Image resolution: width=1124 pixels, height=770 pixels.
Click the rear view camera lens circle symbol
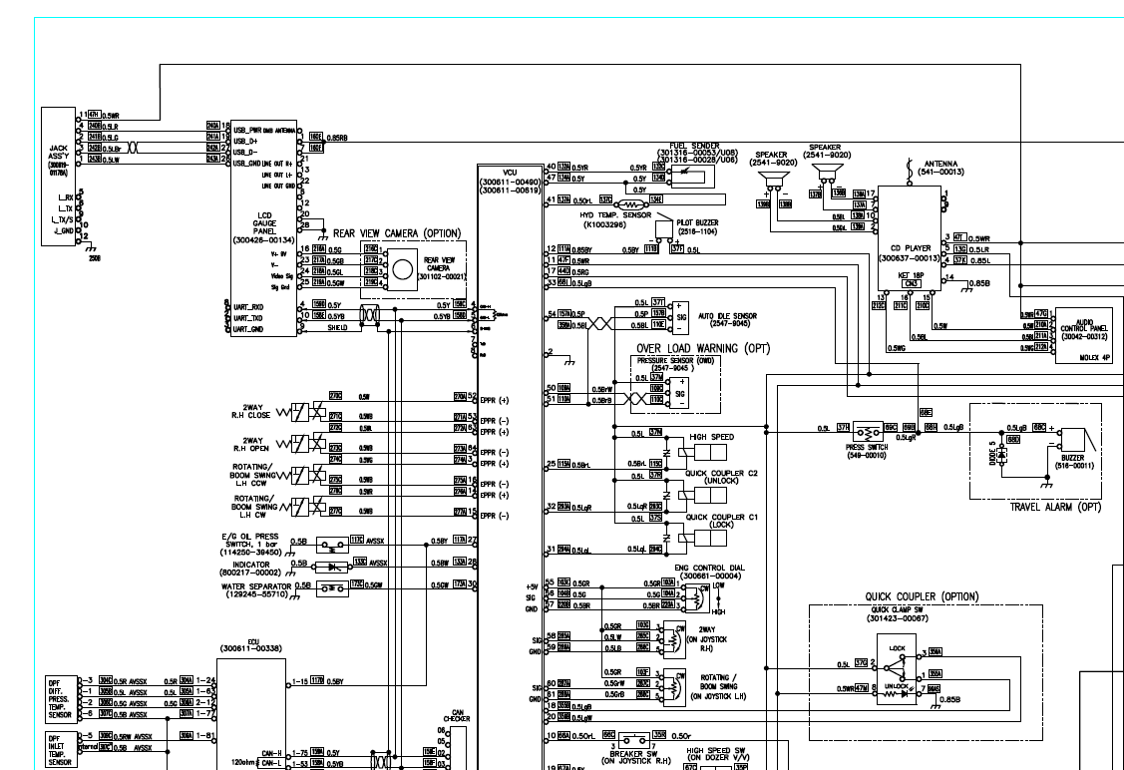pyautogui.click(x=403, y=269)
